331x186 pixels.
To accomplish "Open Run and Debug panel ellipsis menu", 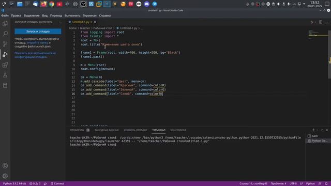I will coord(61,22).
